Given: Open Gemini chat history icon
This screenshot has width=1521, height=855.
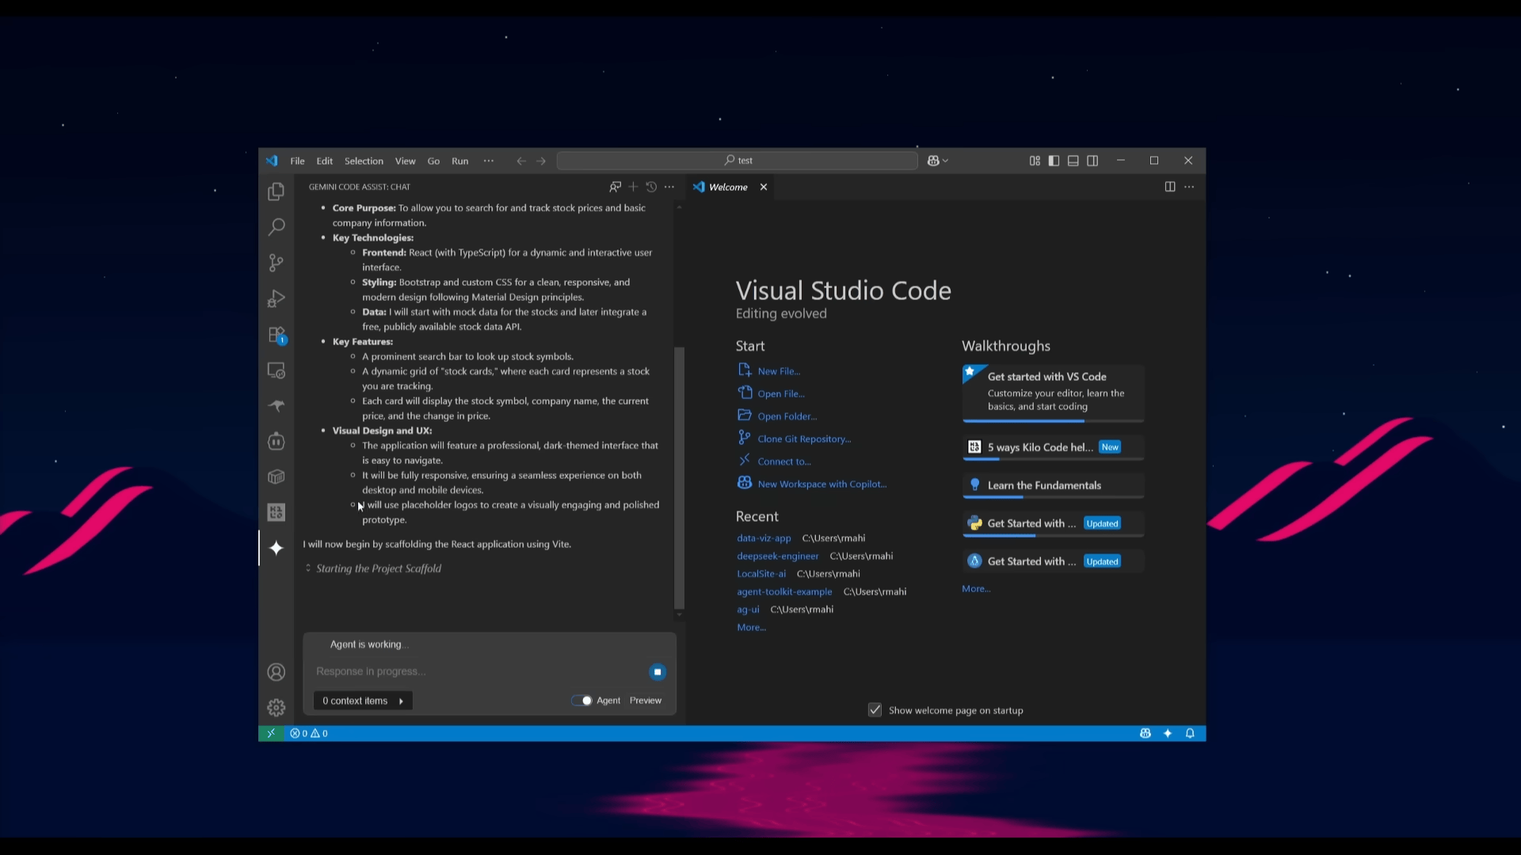Looking at the screenshot, I should (651, 187).
